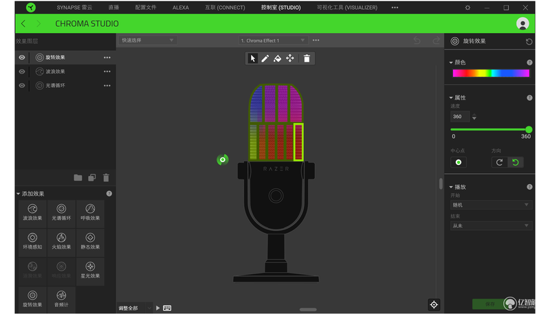Click the rainbow color gradient bar

pos(491,73)
